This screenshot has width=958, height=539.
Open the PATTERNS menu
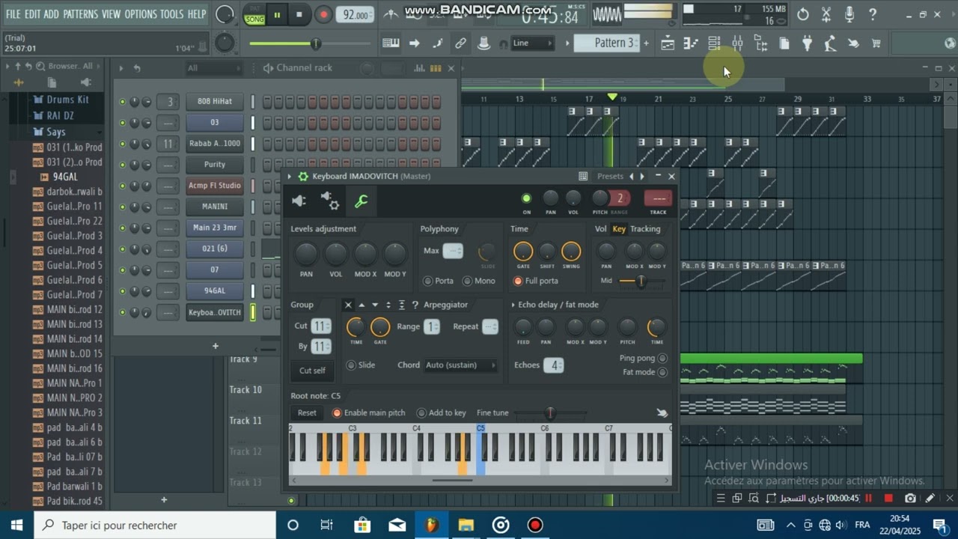(x=81, y=14)
